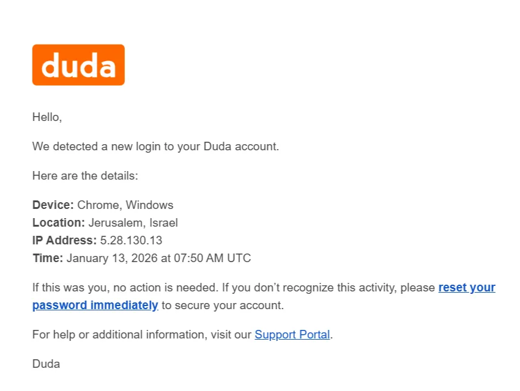Click the "Here are the details:" line
This screenshot has width=520, height=391.
(x=85, y=176)
